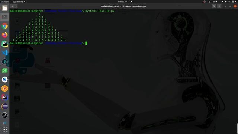Open a new terminal tab
This screenshot has height=134, width=238.
[12, 6]
